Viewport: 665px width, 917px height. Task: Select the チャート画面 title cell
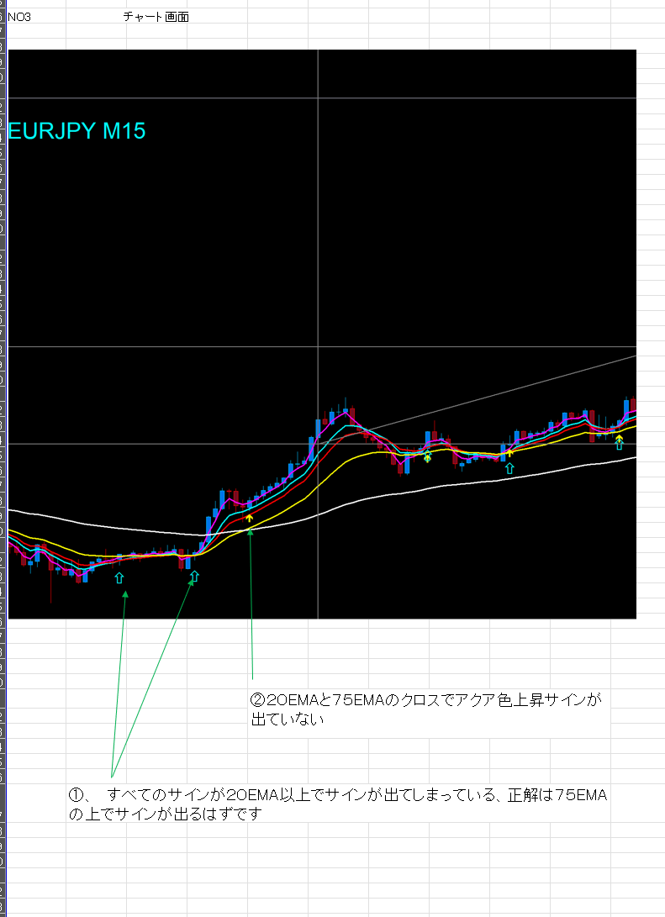(x=155, y=17)
